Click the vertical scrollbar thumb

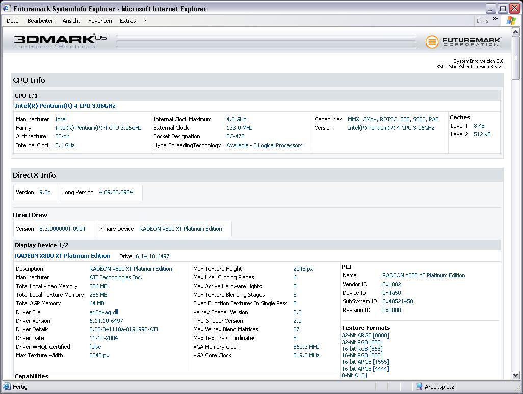point(515,58)
